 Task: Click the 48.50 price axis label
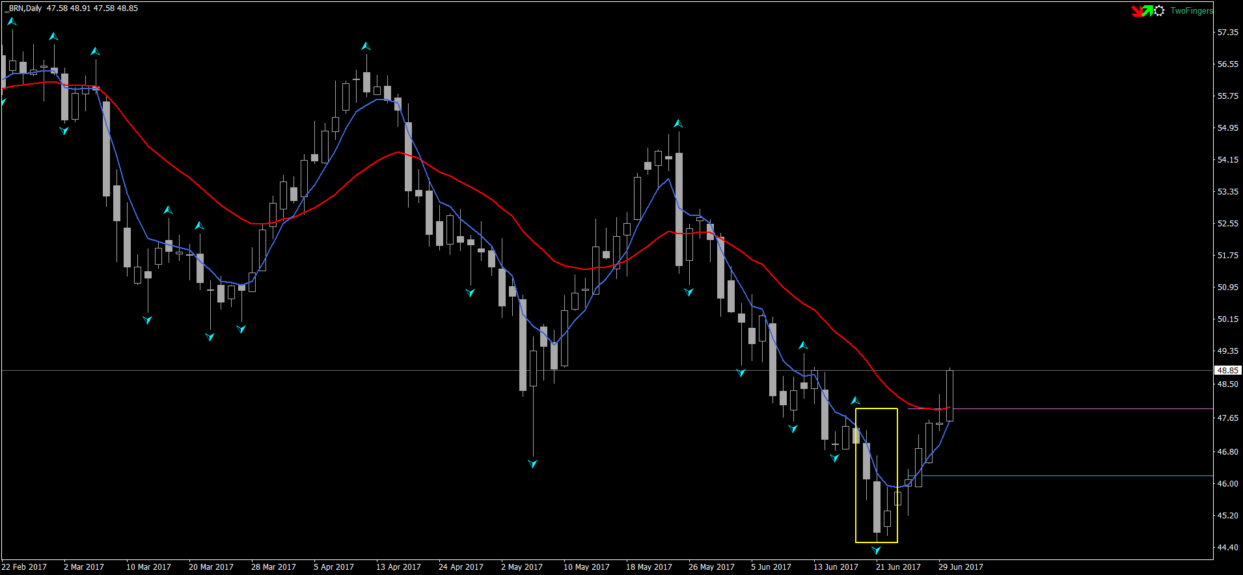[1228, 384]
